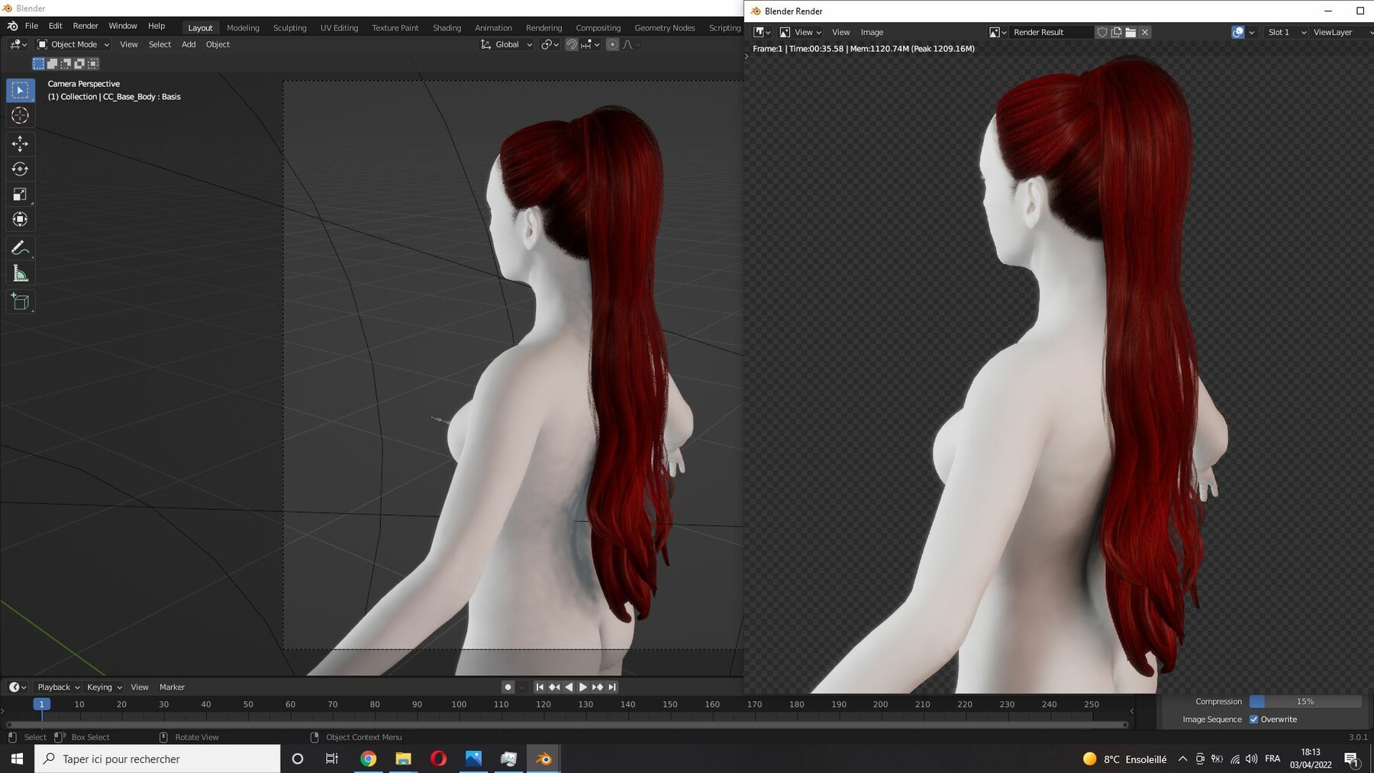Image resolution: width=1374 pixels, height=773 pixels.
Task: Switch to the Shading workspace tab
Action: coord(447,27)
